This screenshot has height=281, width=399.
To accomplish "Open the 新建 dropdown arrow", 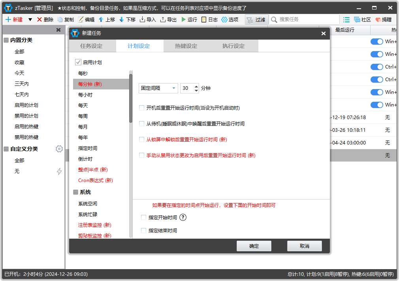I will coord(30,20).
